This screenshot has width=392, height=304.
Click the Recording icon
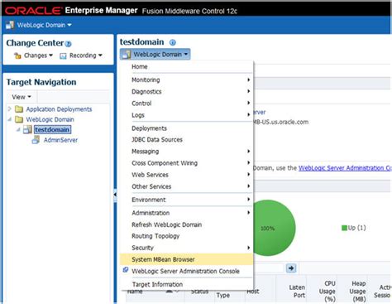(63, 55)
